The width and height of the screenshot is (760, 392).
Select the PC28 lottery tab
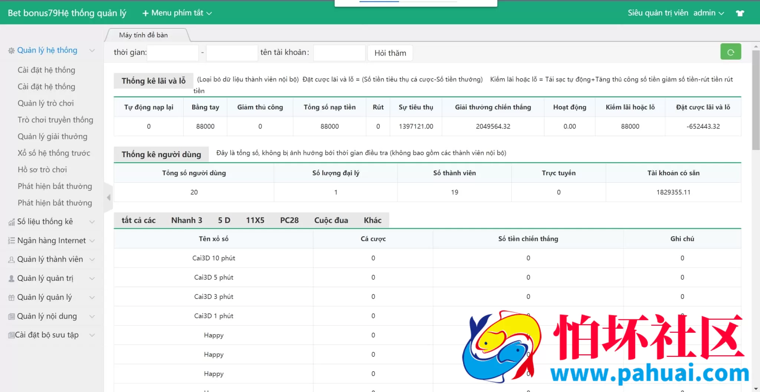289,220
